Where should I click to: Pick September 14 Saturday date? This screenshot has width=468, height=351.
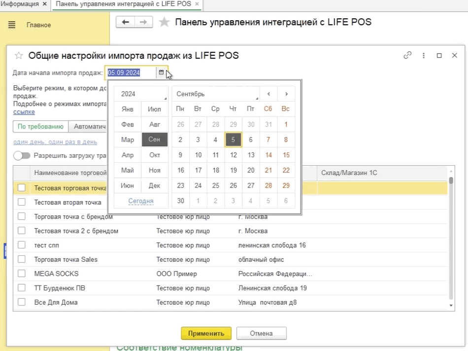click(x=268, y=155)
